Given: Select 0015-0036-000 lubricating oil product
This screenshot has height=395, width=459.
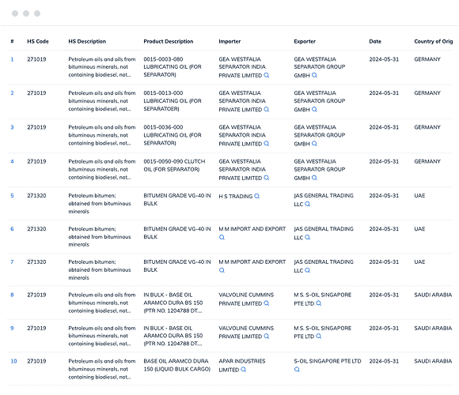Looking at the screenshot, I should coord(173,135).
